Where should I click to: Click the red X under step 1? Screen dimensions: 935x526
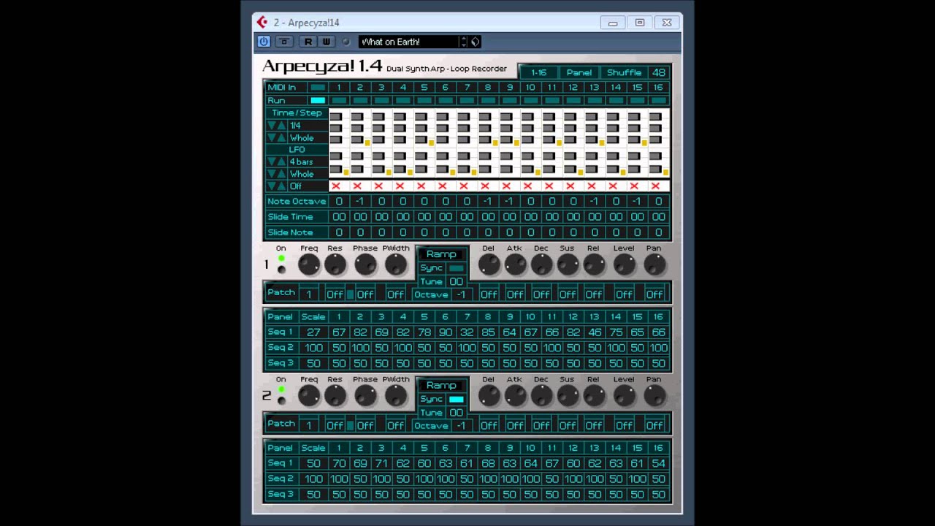(x=335, y=186)
